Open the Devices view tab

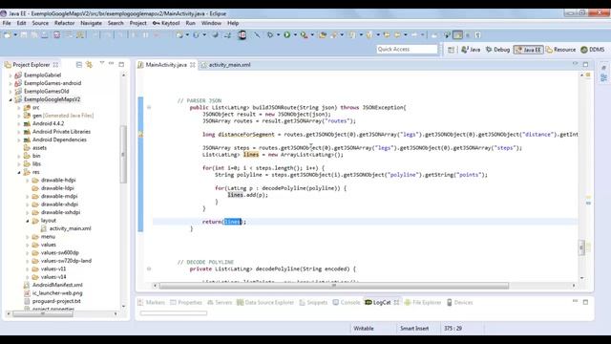(x=459, y=302)
